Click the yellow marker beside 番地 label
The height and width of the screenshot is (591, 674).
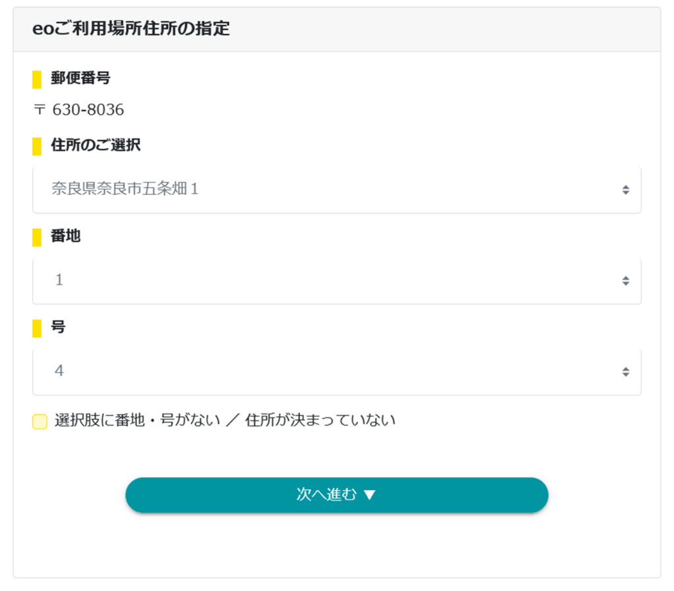tap(36, 237)
